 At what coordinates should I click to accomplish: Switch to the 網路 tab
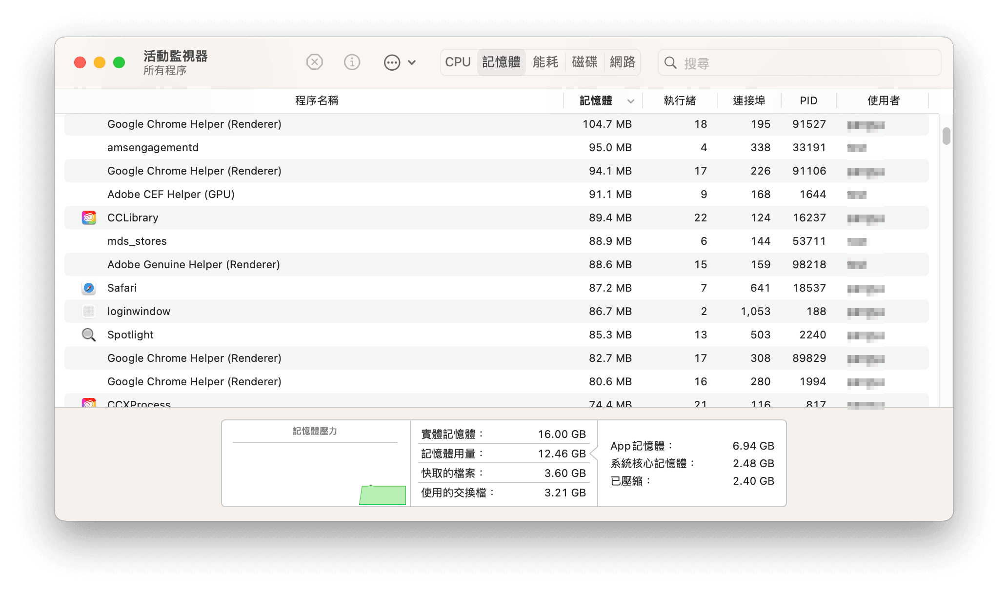pyautogui.click(x=623, y=62)
